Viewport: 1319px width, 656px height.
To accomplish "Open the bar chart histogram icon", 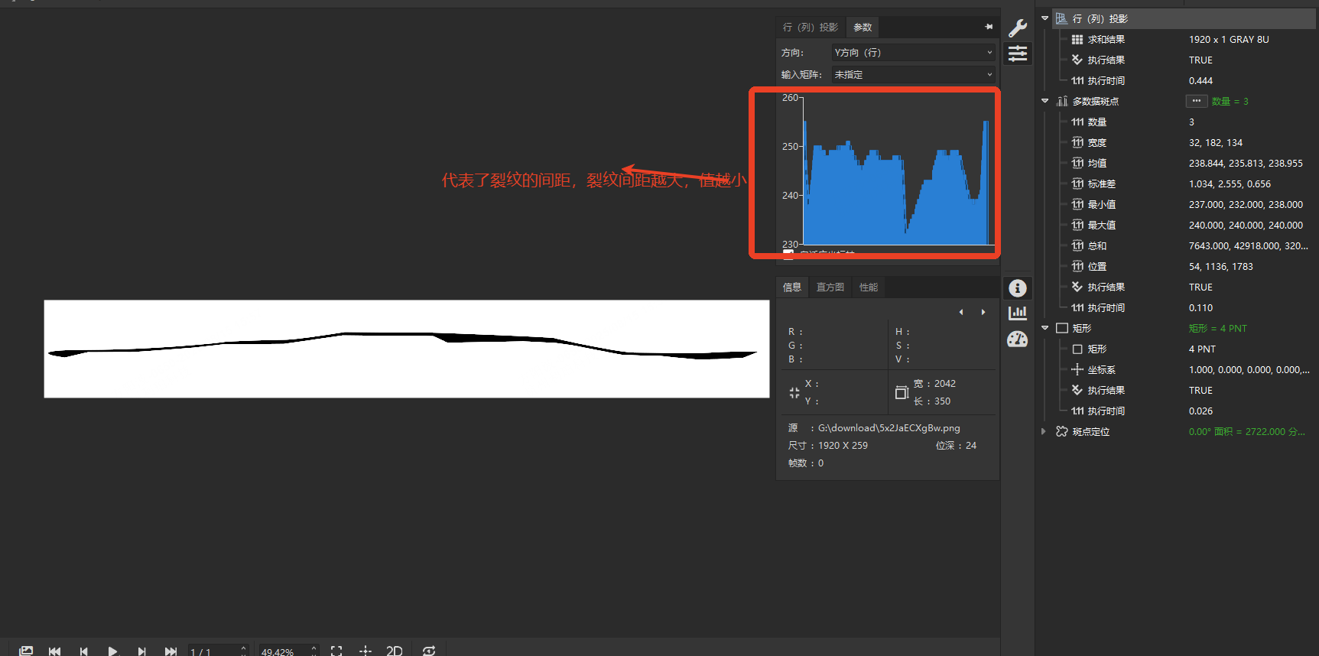I will [1018, 313].
